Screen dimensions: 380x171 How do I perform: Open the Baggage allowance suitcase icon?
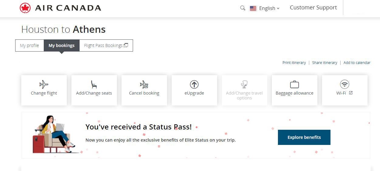tap(294, 84)
